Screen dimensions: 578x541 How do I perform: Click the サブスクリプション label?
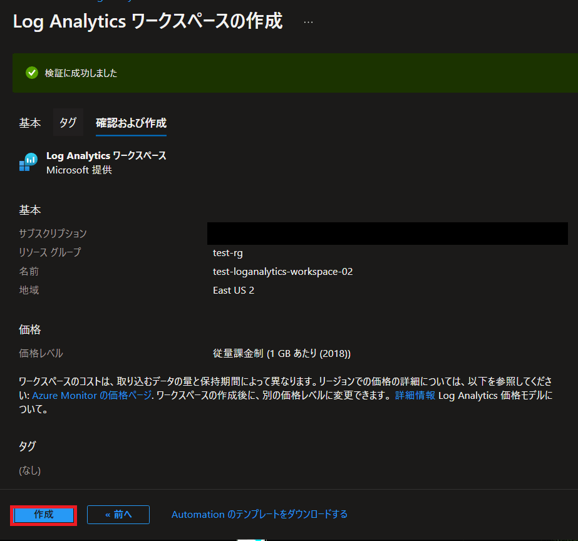click(x=53, y=234)
